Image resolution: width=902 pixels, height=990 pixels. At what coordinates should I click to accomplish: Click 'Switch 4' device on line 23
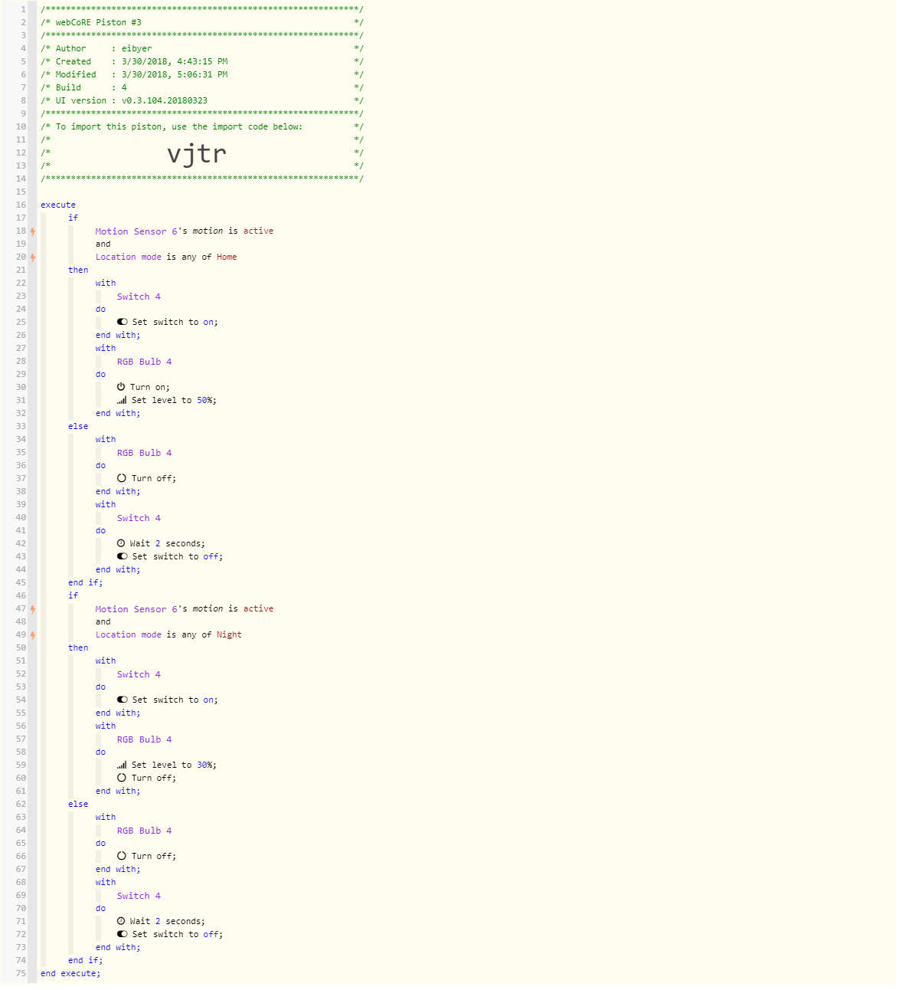[x=139, y=297]
